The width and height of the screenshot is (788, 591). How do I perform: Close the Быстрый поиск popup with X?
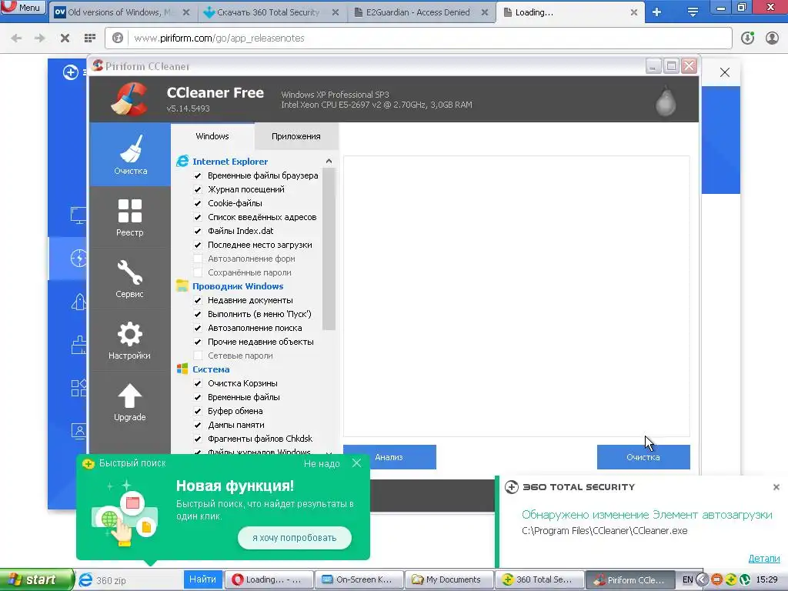pos(356,462)
